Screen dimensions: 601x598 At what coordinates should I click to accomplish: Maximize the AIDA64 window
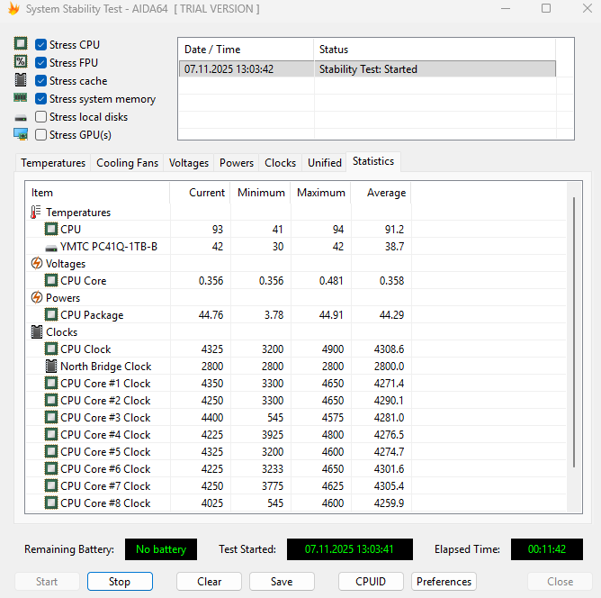pos(546,8)
